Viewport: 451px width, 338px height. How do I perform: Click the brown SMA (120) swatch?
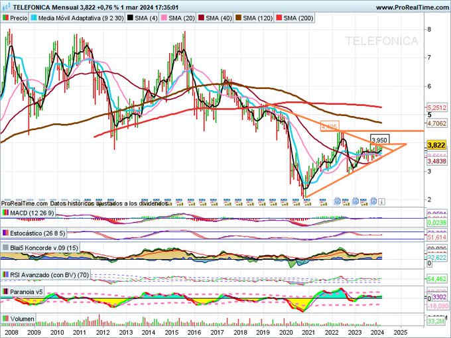coord(239,18)
